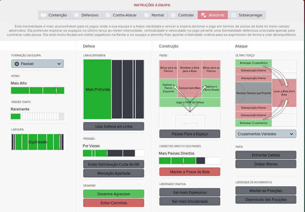Click the Flexível formation target icon

pyautogui.click(x=17, y=64)
